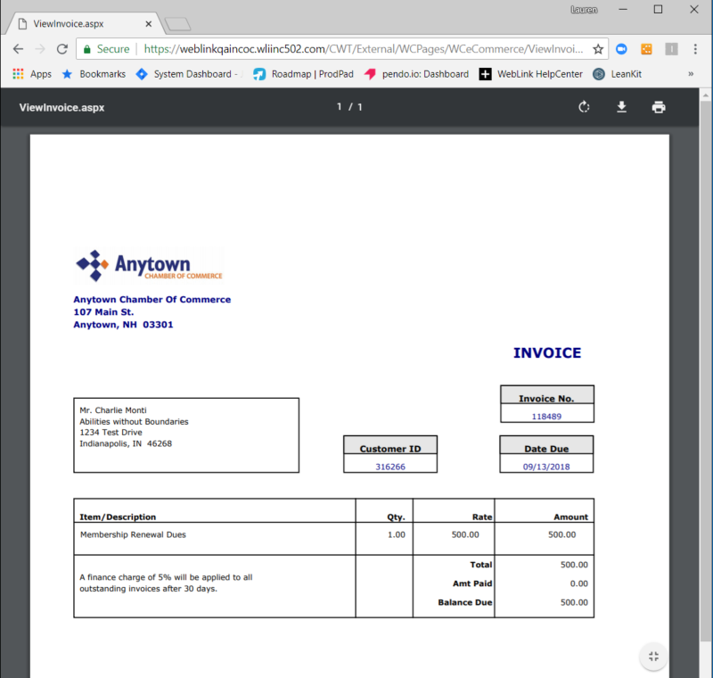Click the gray extension icon
The width and height of the screenshot is (713, 678).
pos(671,49)
